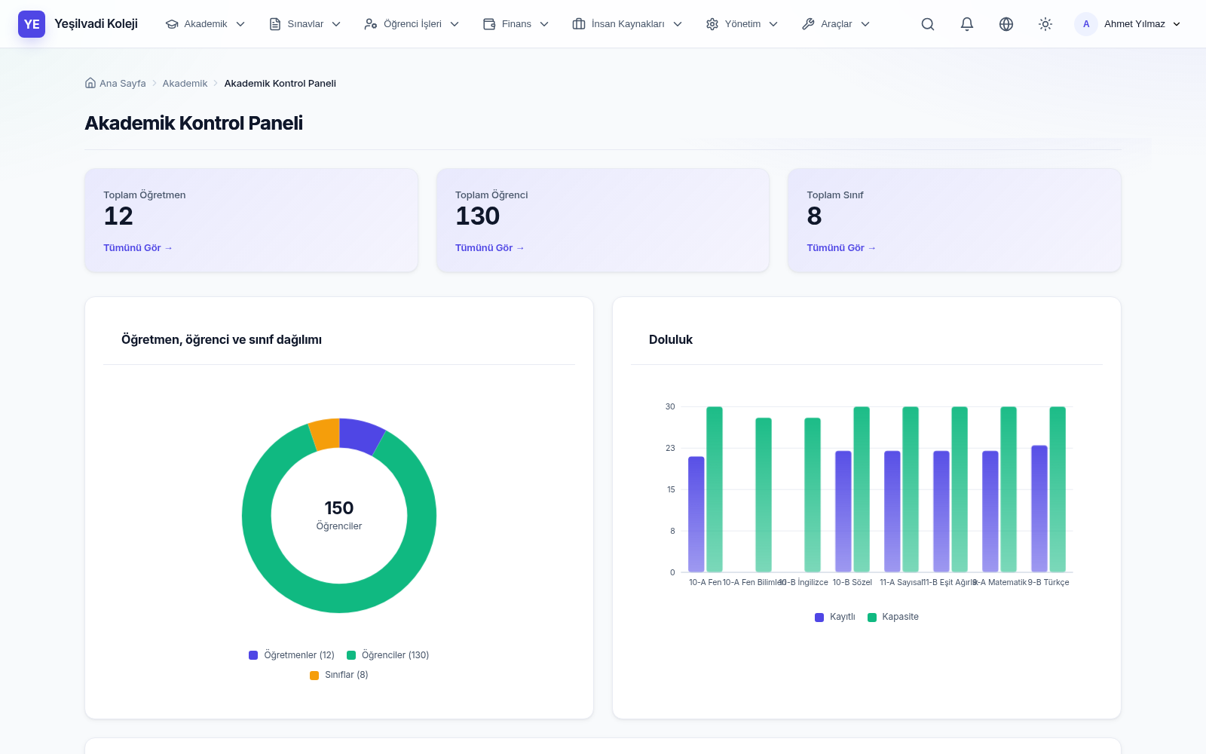
Task: Expand the chevron next to Yönetim
Action: [x=773, y=24]
